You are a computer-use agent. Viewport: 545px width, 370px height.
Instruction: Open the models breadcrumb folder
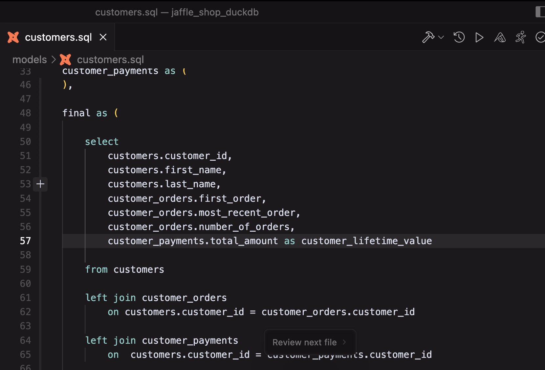[x=30, y=59]
